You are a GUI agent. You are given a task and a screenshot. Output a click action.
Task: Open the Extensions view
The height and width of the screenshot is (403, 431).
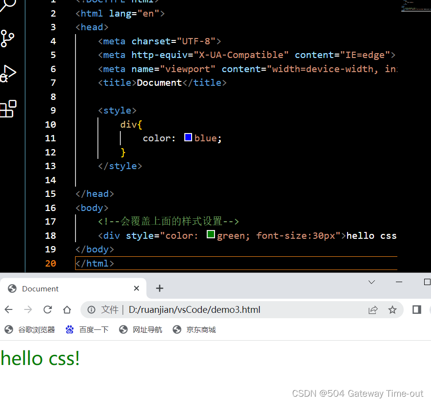point(8,109)
